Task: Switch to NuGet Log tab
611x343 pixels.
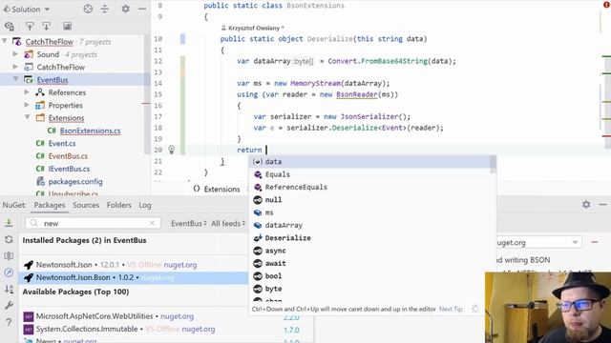Action: click(x=145, y=205)
